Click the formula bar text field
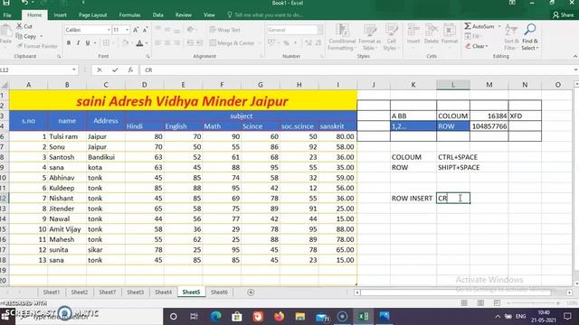Image resolution: width=579 pixels, height=325 pixels. [355, 70]
